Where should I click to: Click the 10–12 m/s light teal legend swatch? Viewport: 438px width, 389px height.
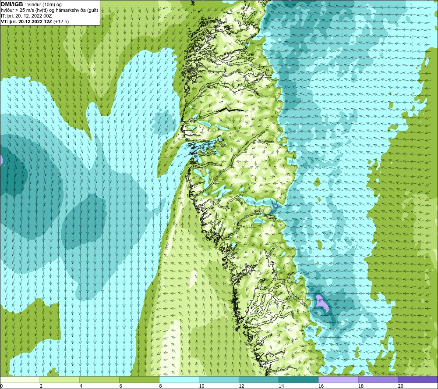pyautogui.click(x=219, y=380)
